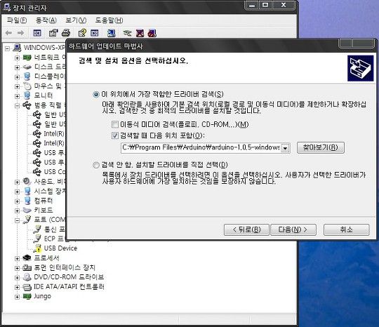
Task: Expand the 휴먼 인터페이스 장치 node
Action: tap(17, 268)
